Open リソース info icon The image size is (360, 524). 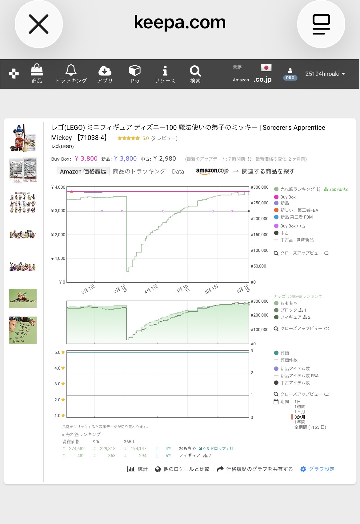[x=165, y=74]
